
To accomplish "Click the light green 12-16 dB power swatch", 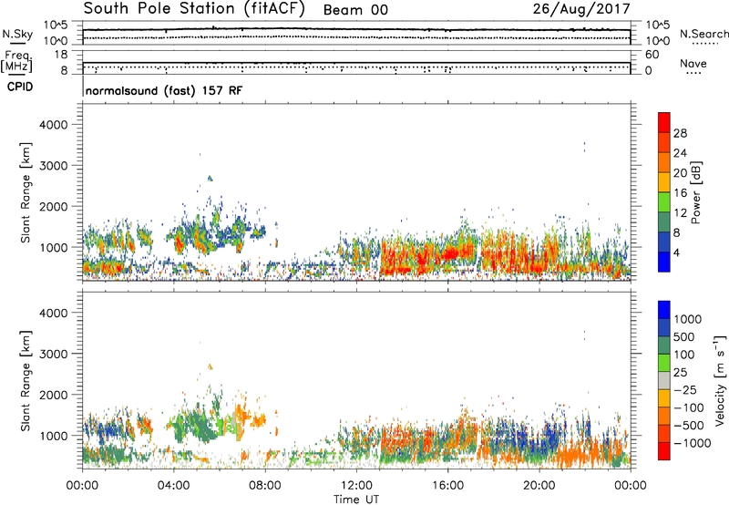I will pos(664,201).
